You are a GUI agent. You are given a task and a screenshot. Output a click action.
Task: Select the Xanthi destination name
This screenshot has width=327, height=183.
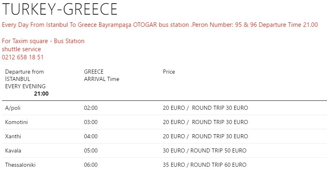point(13,136)
